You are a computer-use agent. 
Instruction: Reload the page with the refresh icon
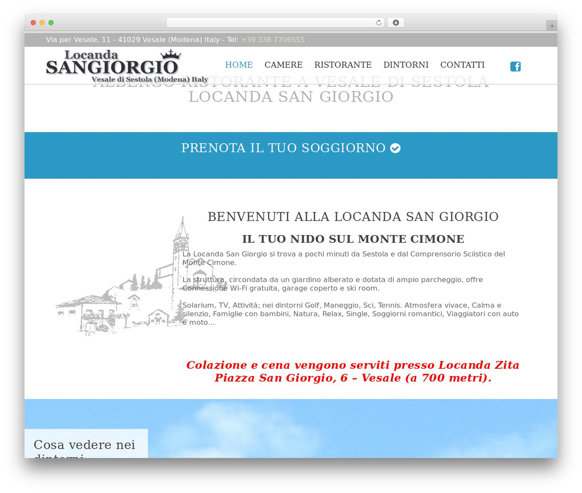click(x=378, y=23)
